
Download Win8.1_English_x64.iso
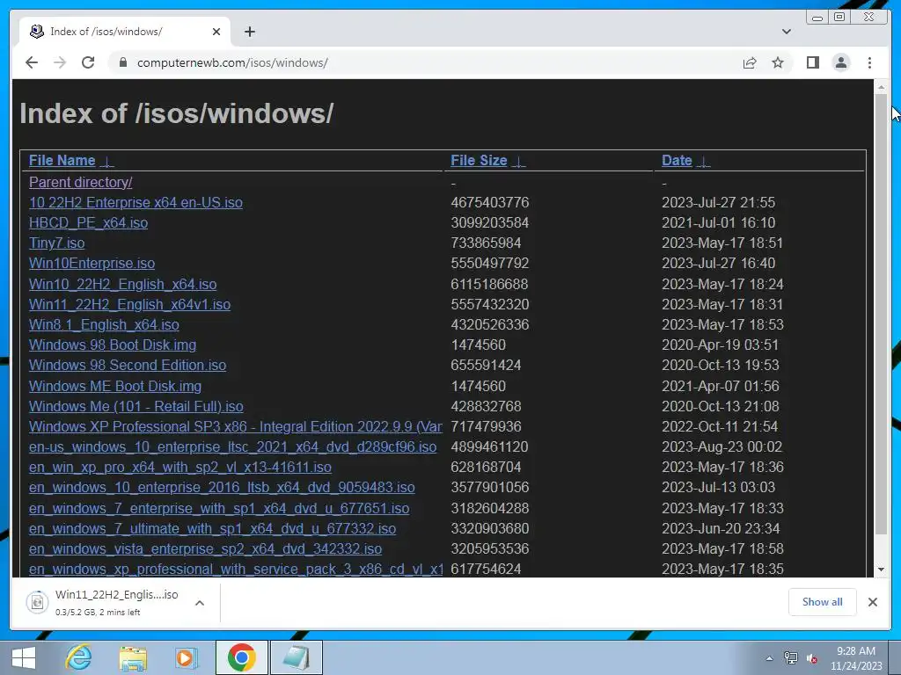pyautogui.click(x=104, y=324)
